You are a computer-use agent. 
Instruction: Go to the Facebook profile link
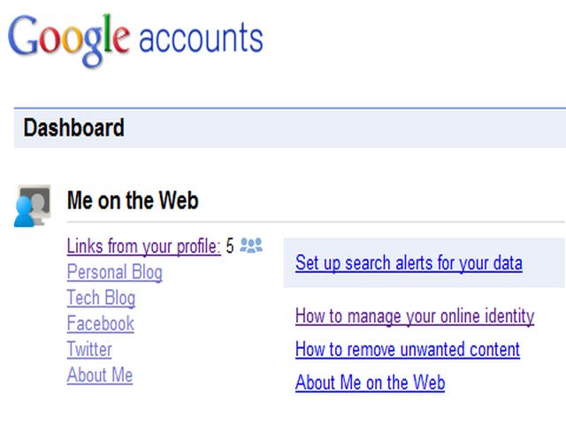tap(100, 323)
